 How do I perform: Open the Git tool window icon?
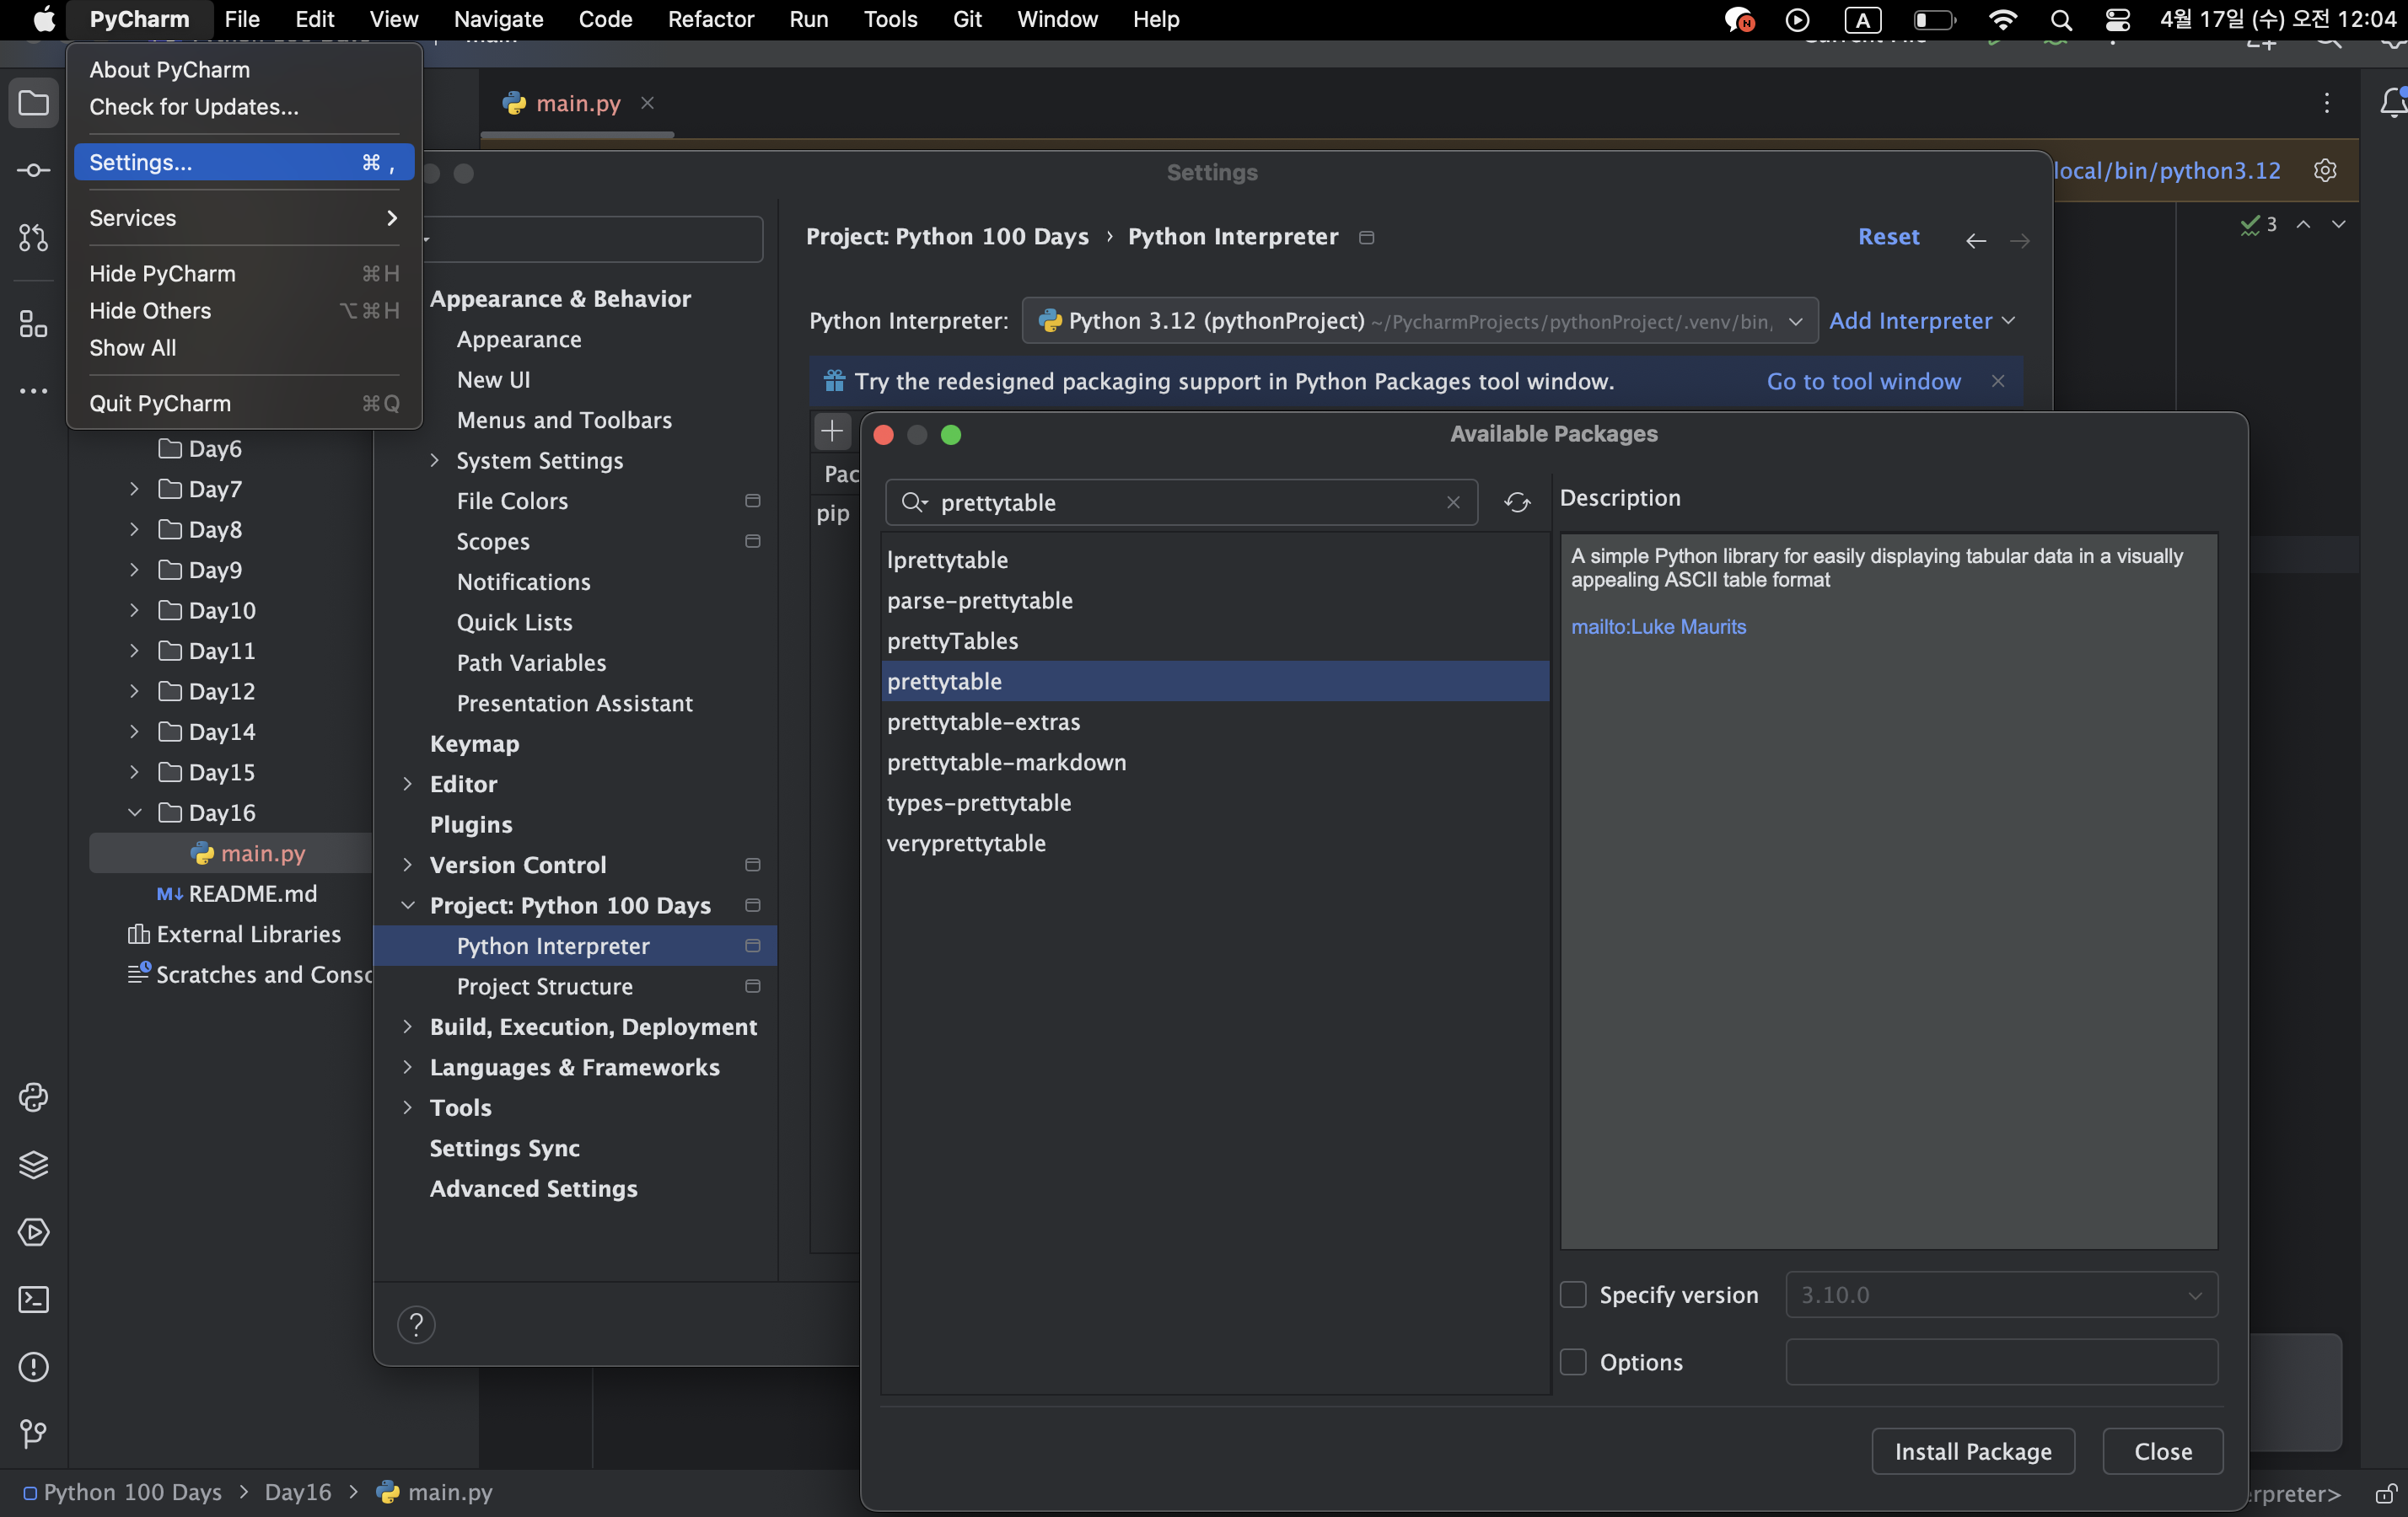(33, 1434)
